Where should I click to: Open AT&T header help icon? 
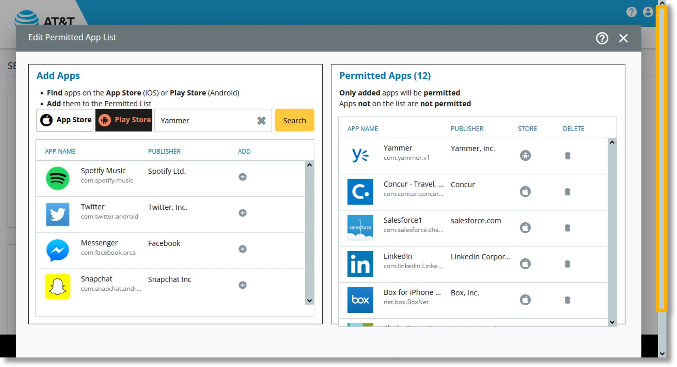click(x=631, y=12)
